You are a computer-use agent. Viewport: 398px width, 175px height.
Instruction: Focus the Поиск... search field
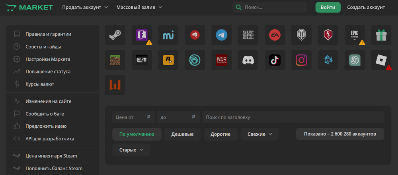(270, 7)
